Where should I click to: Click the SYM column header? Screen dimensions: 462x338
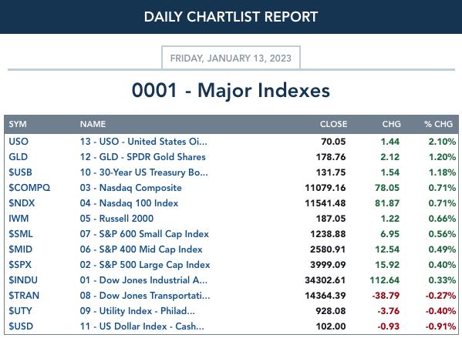coord(18,124)
